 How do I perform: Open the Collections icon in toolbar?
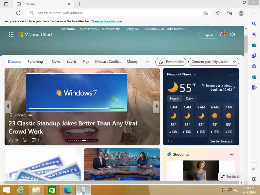point(230,13)
